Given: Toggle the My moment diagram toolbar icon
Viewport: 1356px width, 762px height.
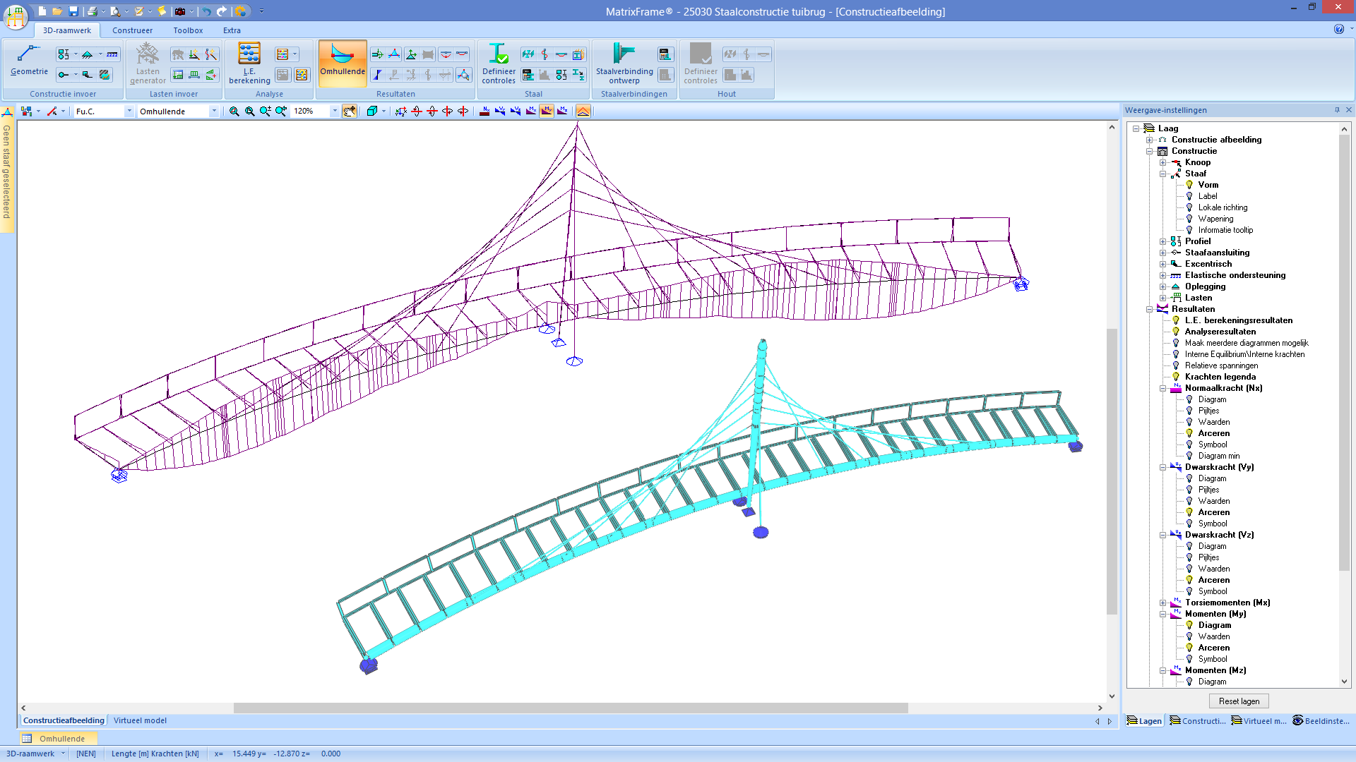Looking at the screenshot, I should click(547, 111).
